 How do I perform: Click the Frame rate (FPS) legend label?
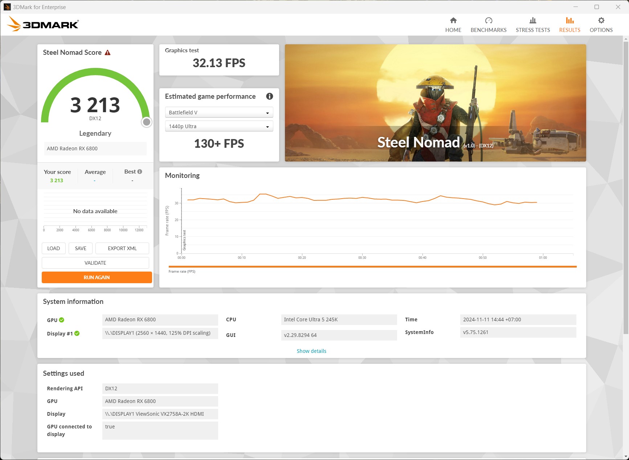click(x=182, y=272)
